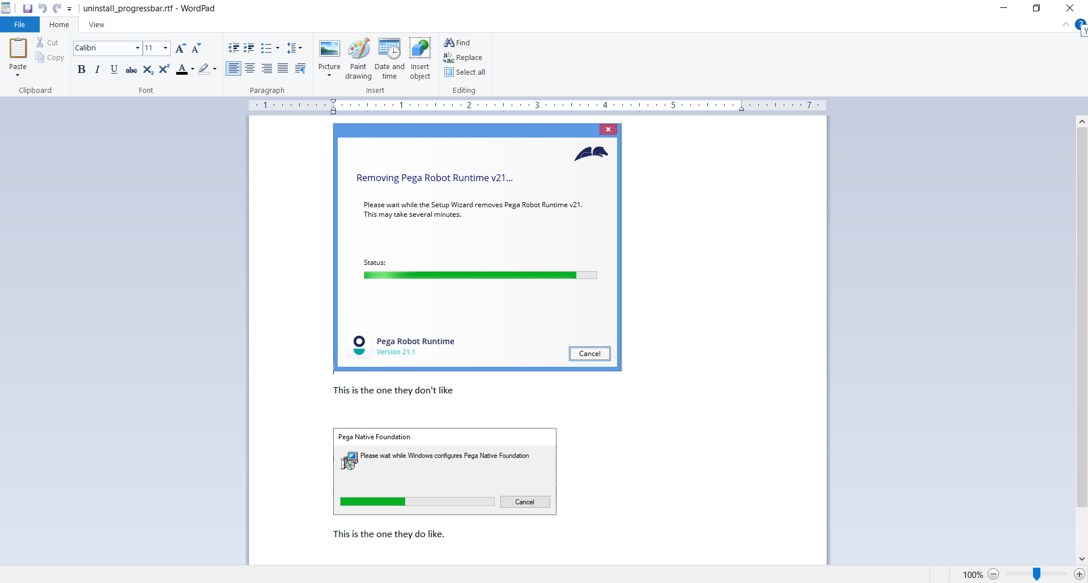This screenshot has width=1088, height=583.
Task: Collapse the ribbon with the chevron
Action: click(x=1065, y=25)
